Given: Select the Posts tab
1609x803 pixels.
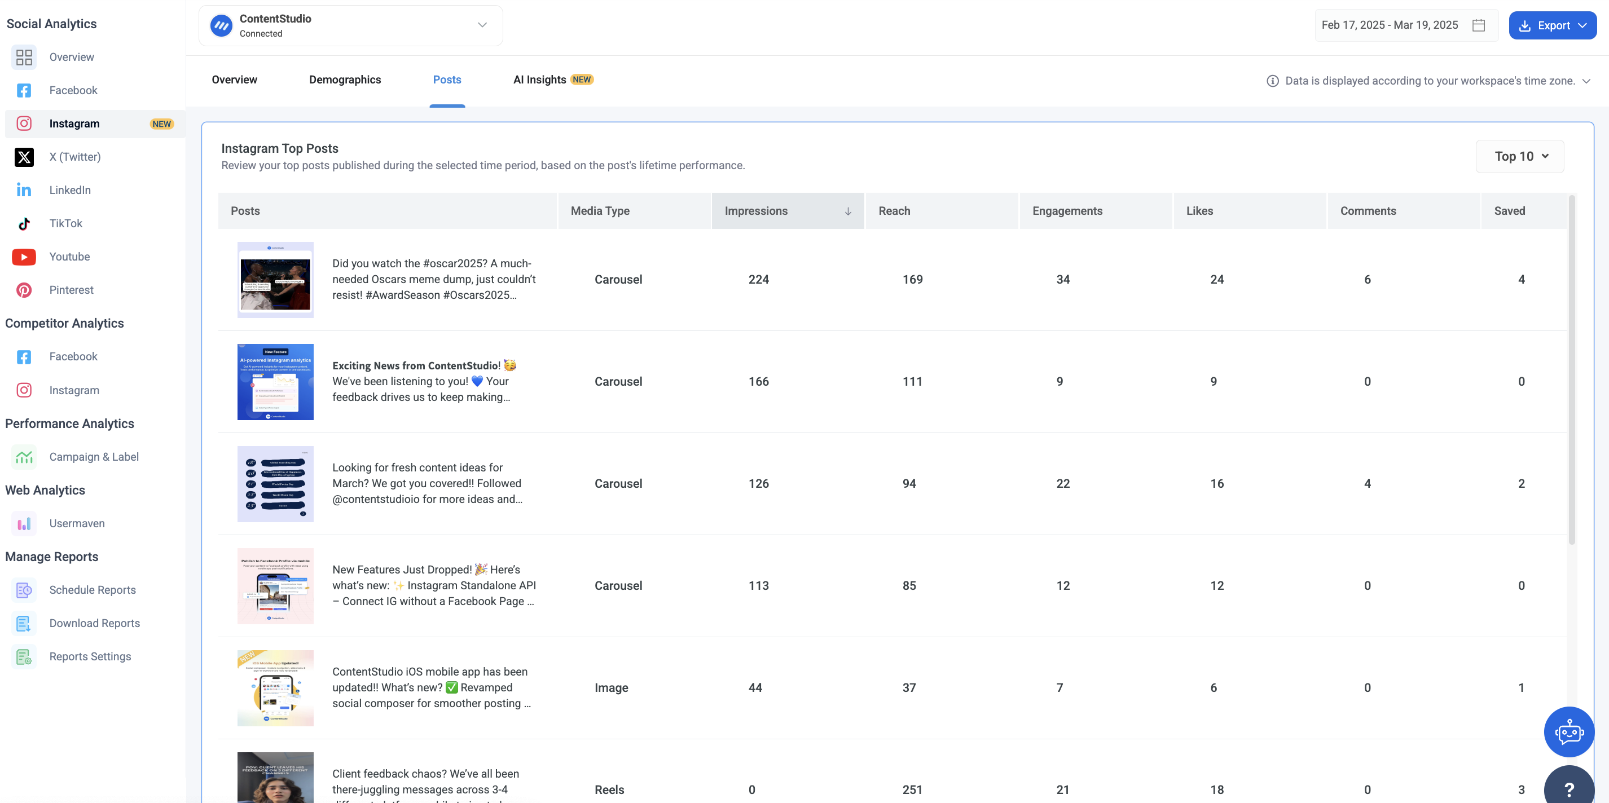Looking at the screenshot, I should click(447, 80).
